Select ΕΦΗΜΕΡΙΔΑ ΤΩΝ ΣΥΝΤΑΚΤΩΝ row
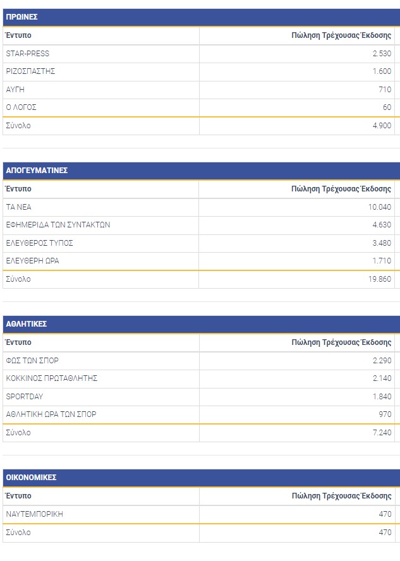Image resolution: width=400 pixels, height=561 pixels. tap(58, 225)
